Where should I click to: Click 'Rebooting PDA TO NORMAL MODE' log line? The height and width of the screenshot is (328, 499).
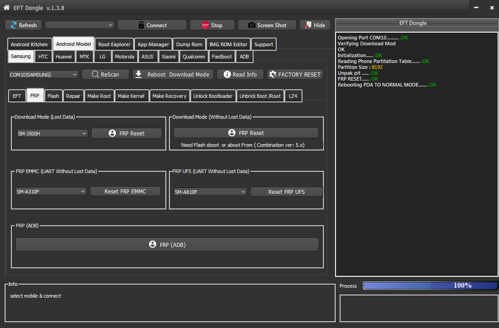(387, 85)
